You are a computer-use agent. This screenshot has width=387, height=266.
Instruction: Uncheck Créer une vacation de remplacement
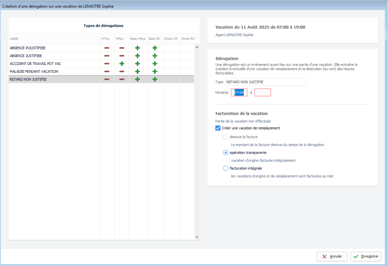click(218, 128)
